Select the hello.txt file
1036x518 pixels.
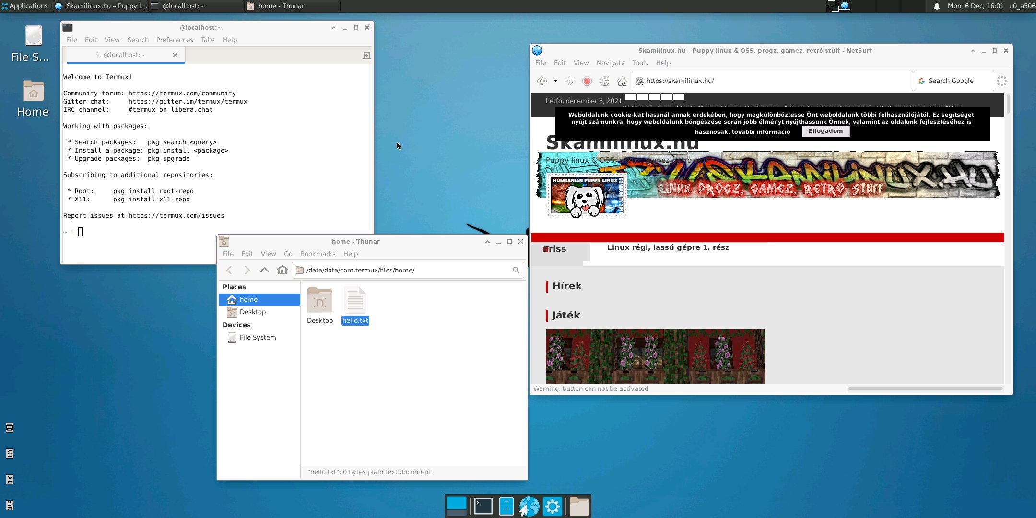pos(355,306)
